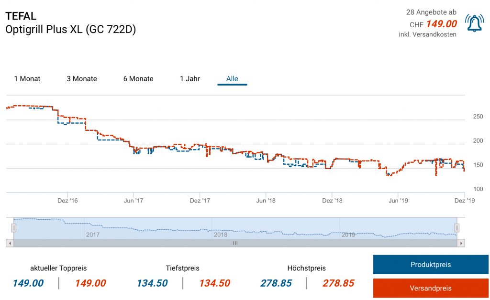Click the 2017 label in the navigator
490x300 pixels.
pos(92,235)
